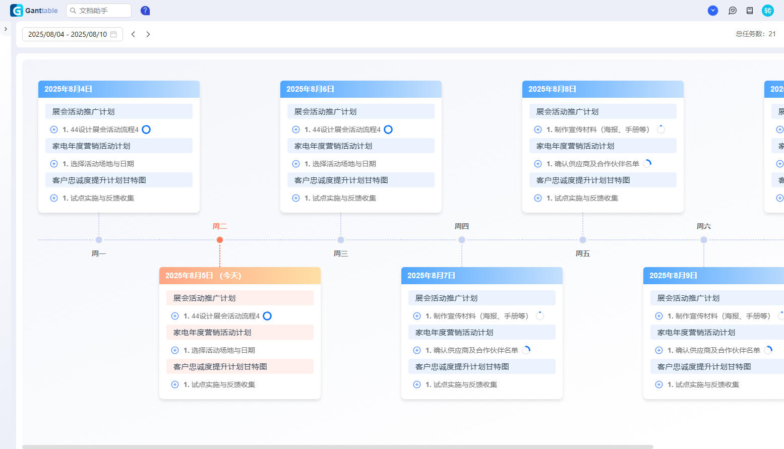
Task: Click the 2025年8月6日 card header
Action: click(361, 89)
